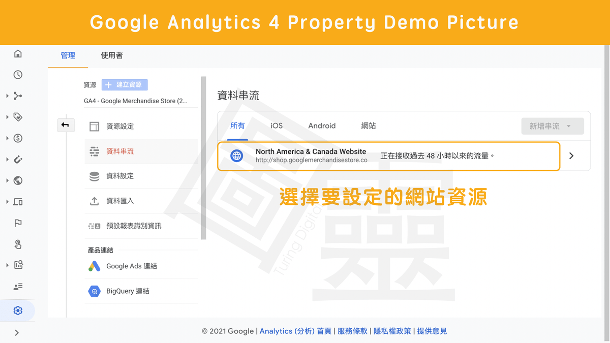Expand the Retention magnet section arrow
Image resolution: width=610 pixels, height=343 pixels.
[7, 160]
